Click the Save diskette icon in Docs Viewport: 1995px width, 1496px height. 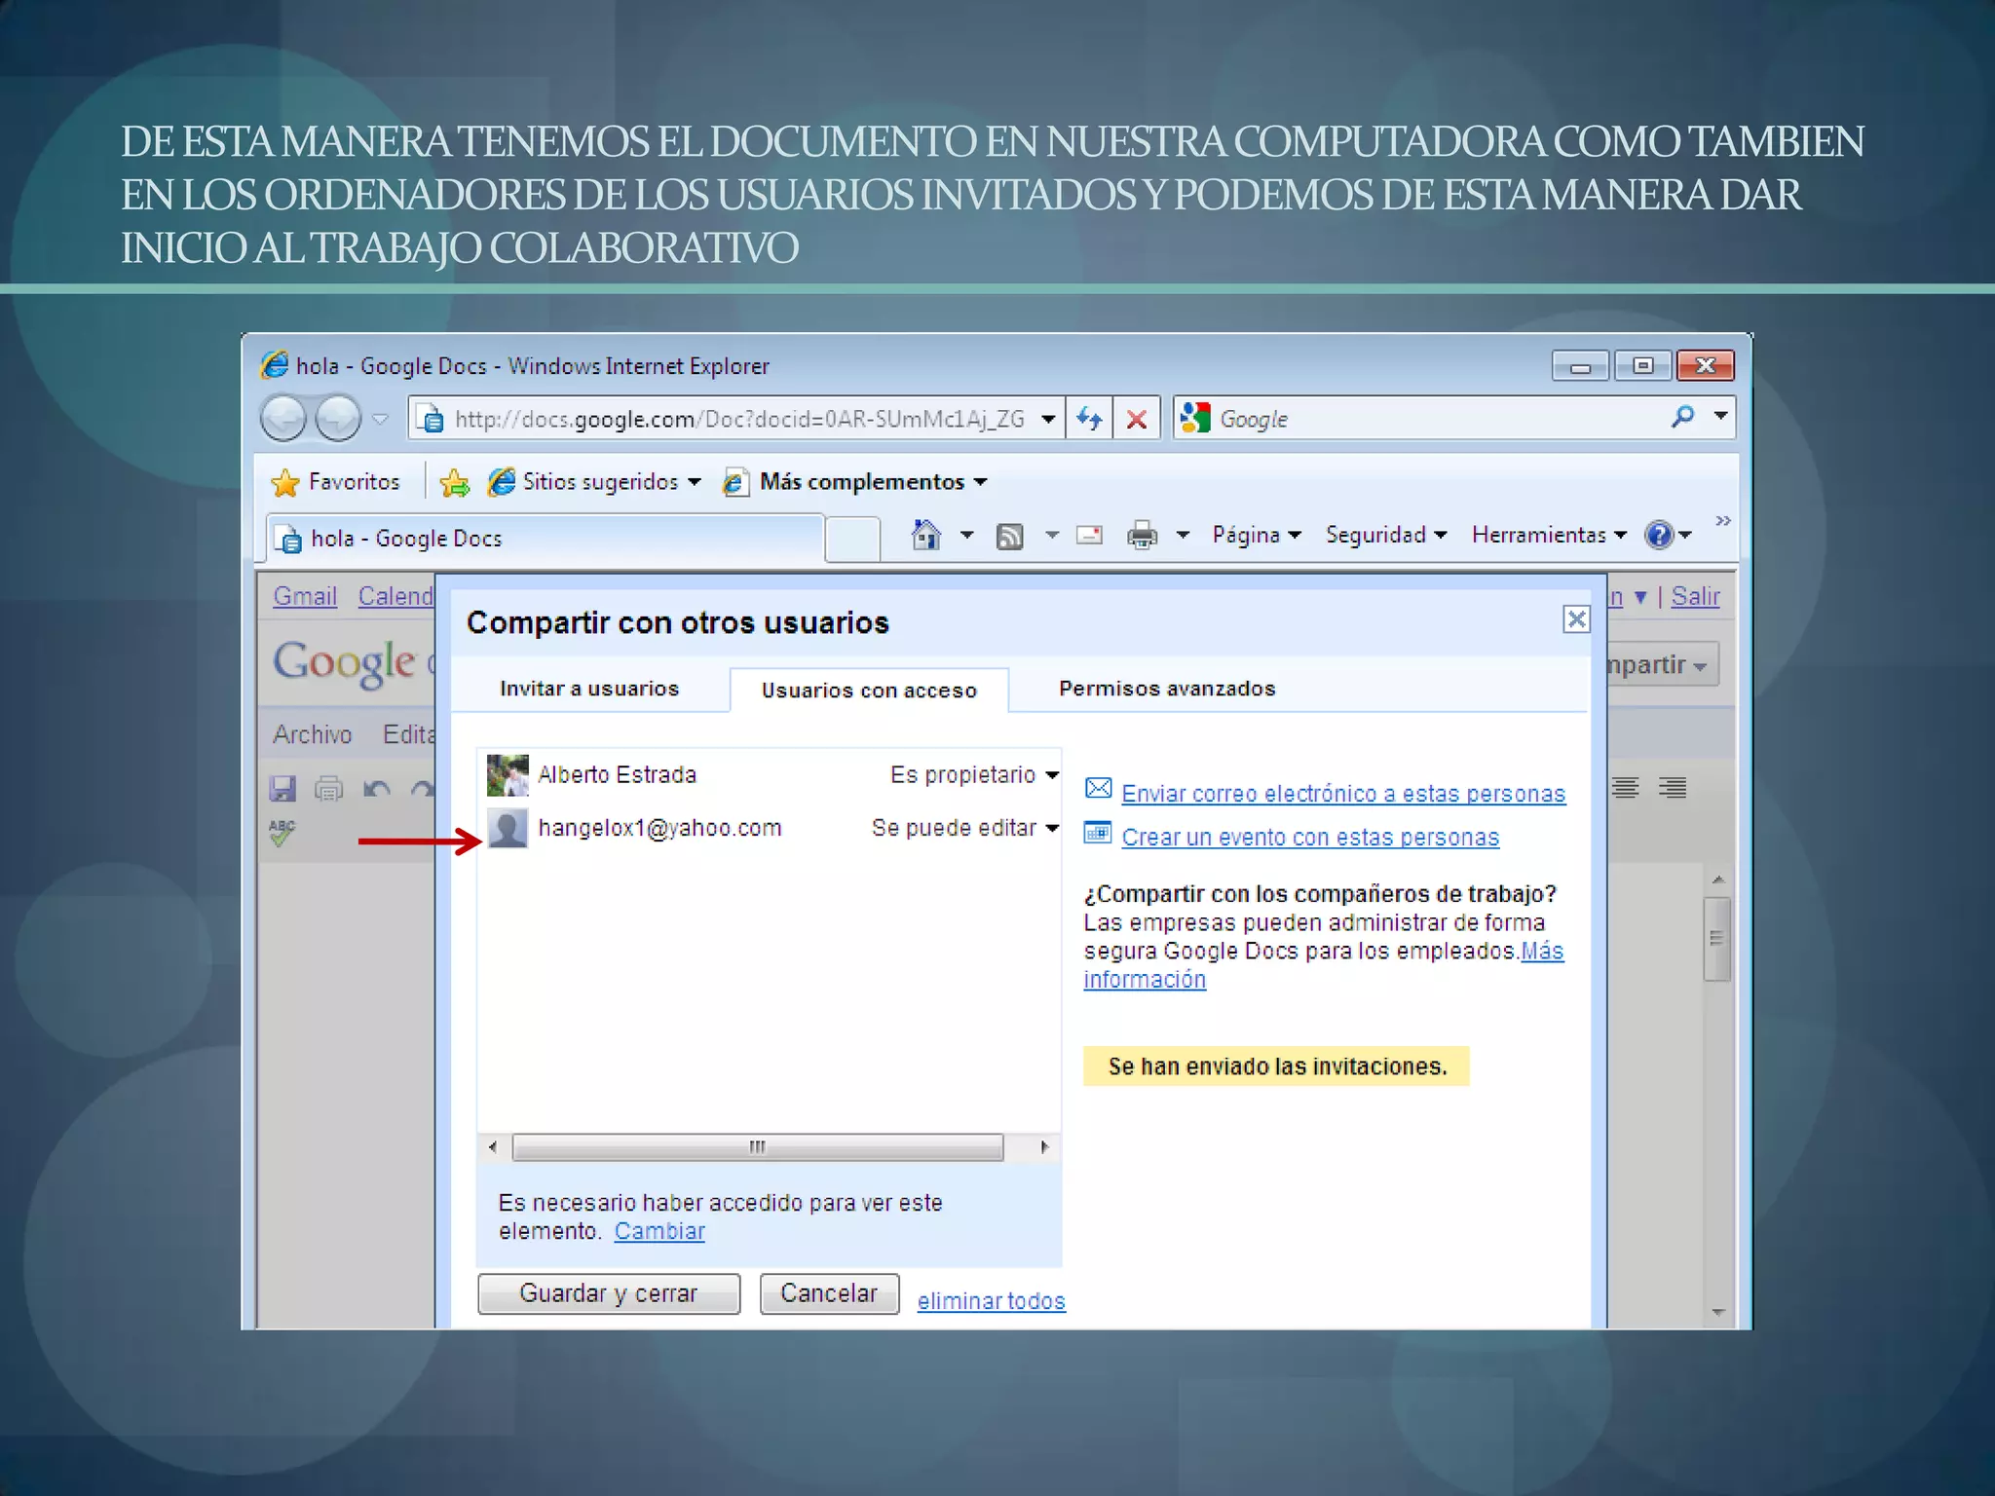coord(282,788)
